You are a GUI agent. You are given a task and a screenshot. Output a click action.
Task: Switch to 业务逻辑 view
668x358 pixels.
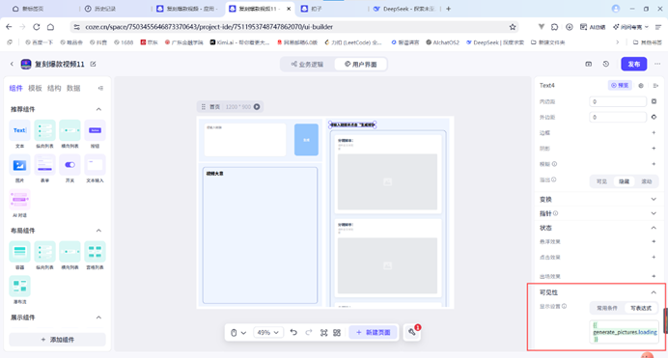tap(307, 65)
